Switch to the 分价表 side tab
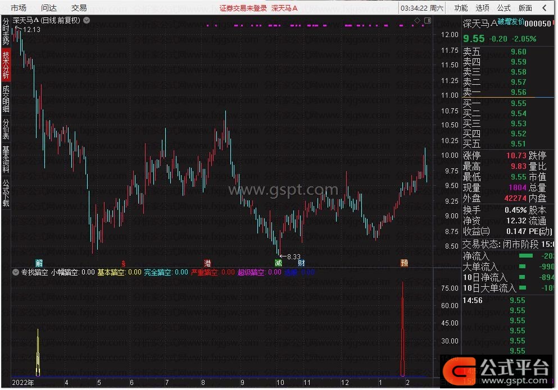The height and width of the screenshot is (390, 558). click(6, 129)
